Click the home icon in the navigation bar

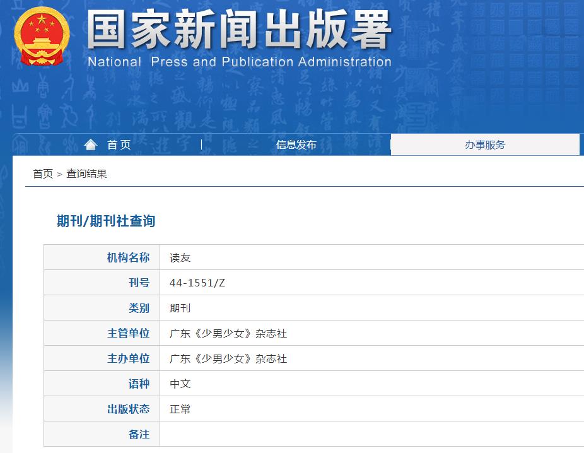(91, 144)
